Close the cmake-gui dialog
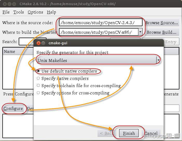The image size is (182, 141). pyautogui.click(x=38, y=43)
